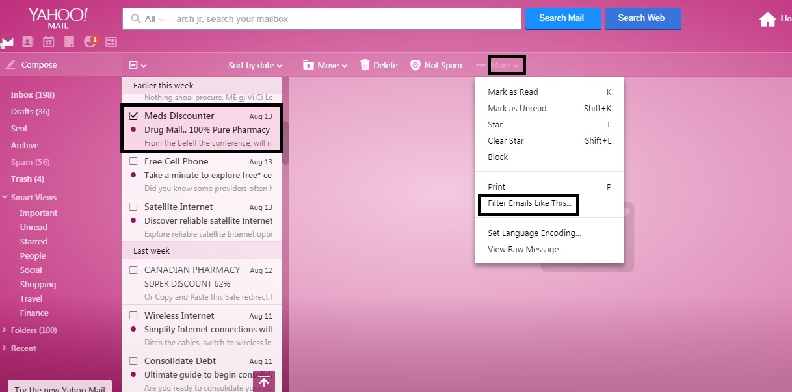Toggle the select-all checkbox in toolbar
Screen dimensions: 792x392
point(133,65)
